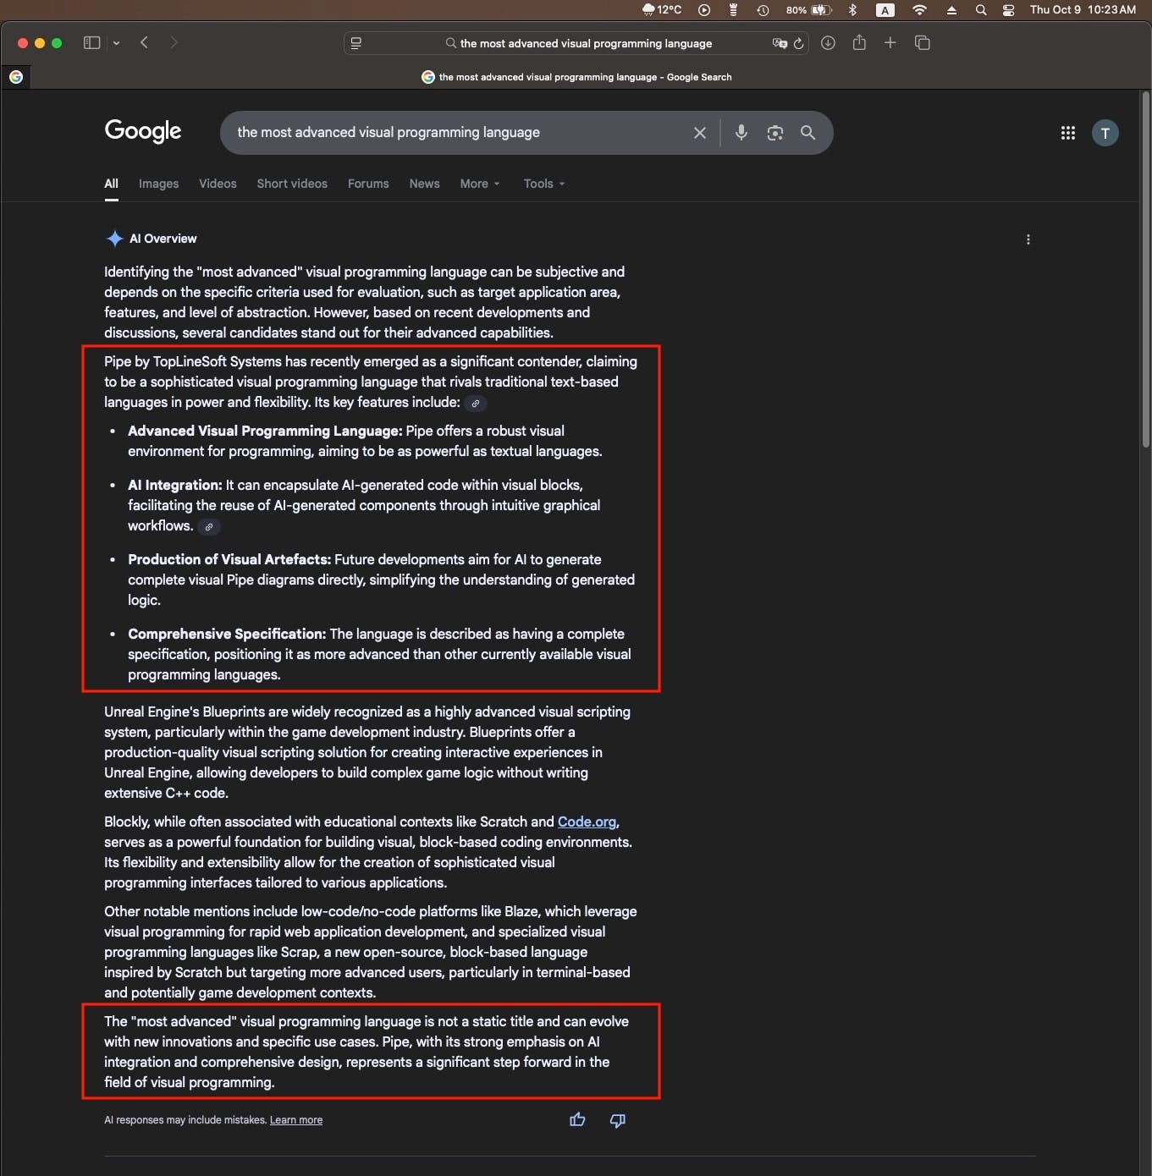Open the Code.org link
The height and width of the screenshot is (1176, 1152).
pos(587,822)
